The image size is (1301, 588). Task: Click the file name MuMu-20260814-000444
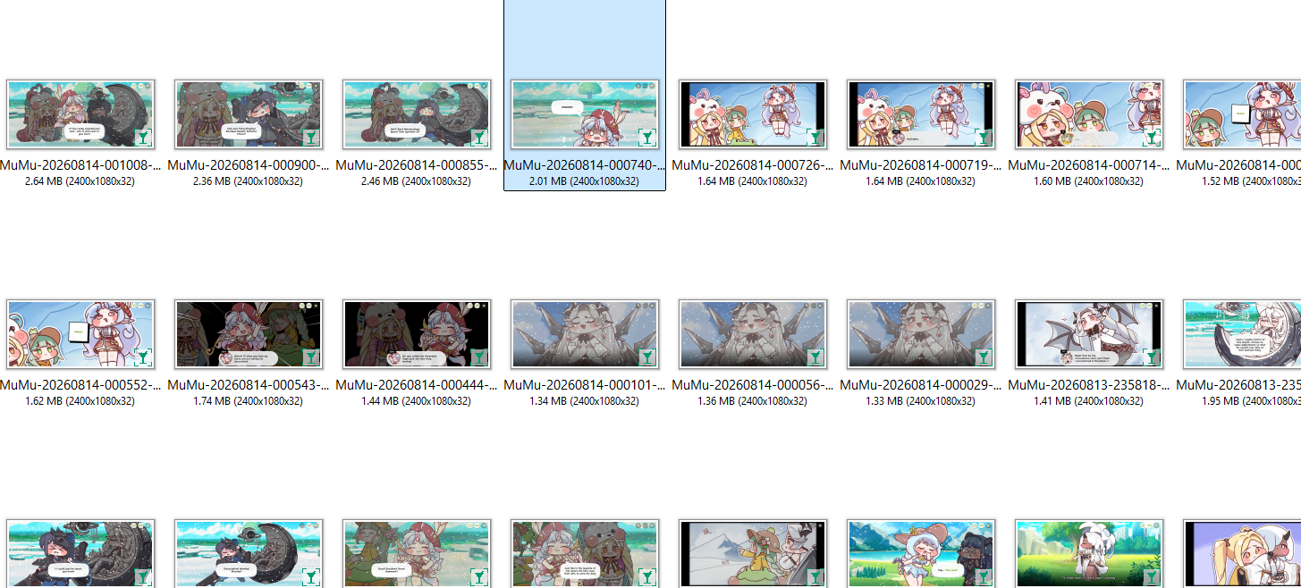[x=417, y=385]
